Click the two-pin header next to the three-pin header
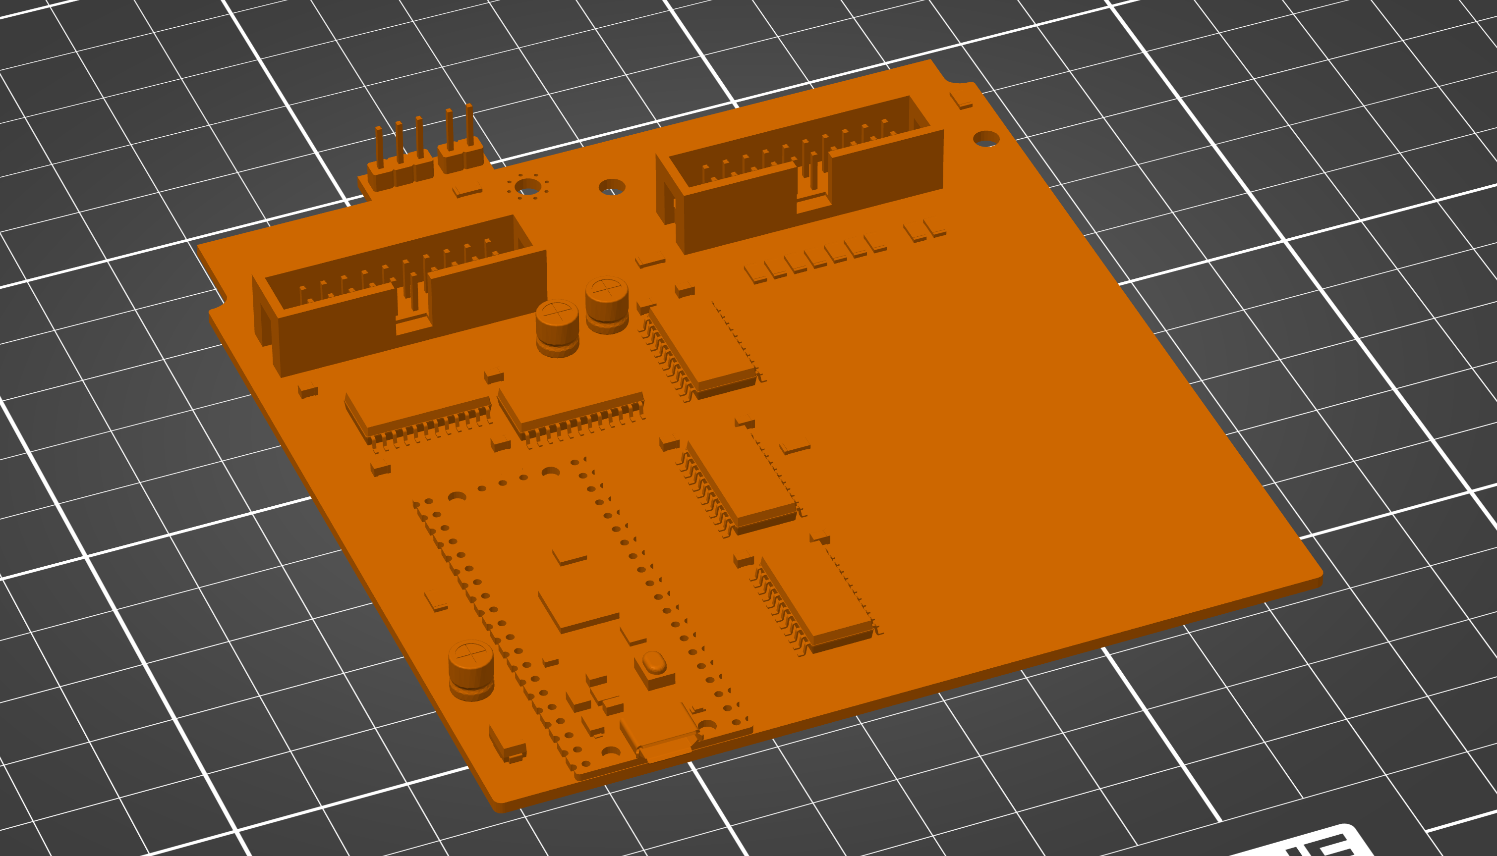This screenshot has width=1497, height=856. tap(461, 139)
